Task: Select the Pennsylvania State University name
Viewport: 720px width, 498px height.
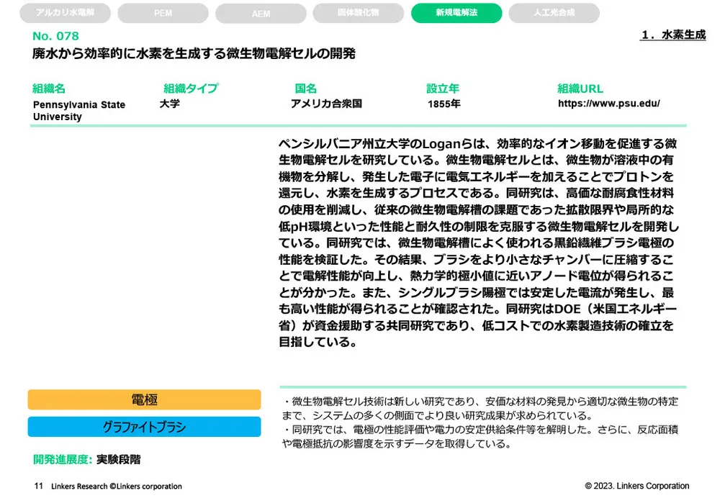Action: point(79,111)
